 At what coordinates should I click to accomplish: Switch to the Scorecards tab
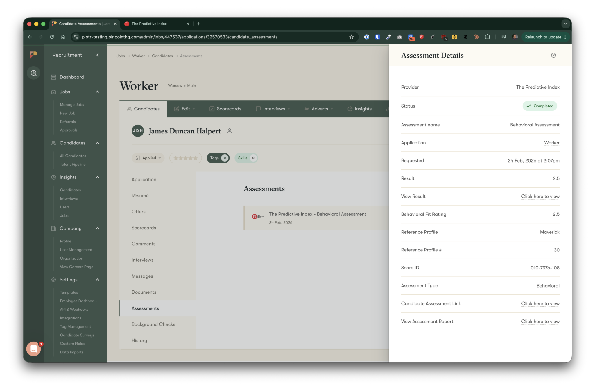[225, 109]
